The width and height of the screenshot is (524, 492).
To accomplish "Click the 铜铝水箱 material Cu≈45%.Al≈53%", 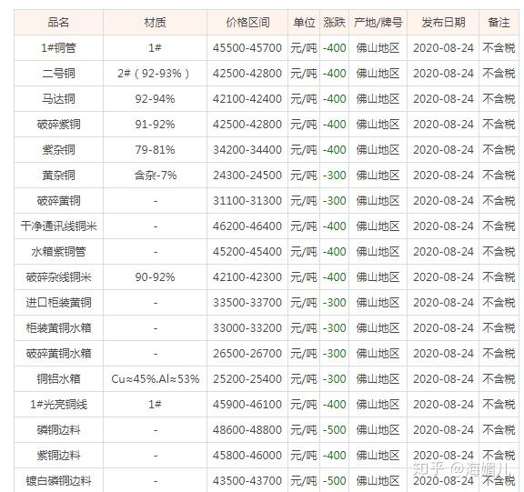I will point(156,378).
